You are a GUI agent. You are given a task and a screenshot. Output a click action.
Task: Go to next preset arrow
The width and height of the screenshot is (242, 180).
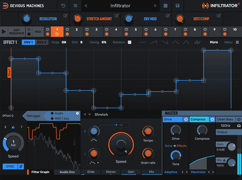(156, 6)
